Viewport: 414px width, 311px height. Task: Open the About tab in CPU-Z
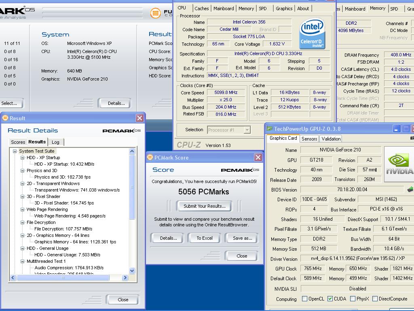[x=303, y=9]
